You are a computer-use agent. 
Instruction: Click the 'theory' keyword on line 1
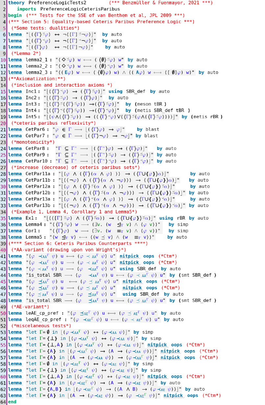click(x=16, y=3)
